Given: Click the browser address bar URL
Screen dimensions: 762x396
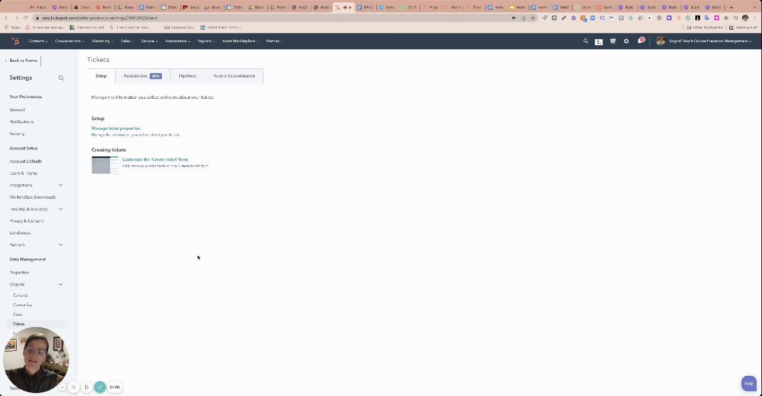Looking at the screenshot, I should (99, 18).
